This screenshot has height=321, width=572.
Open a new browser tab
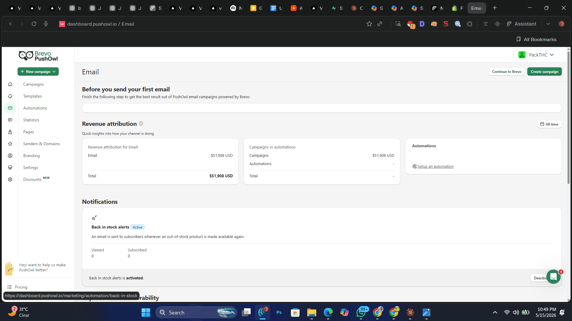tap(495, 8)
